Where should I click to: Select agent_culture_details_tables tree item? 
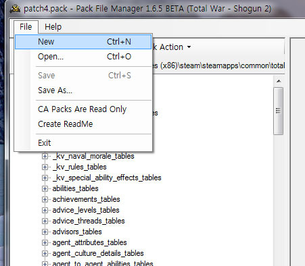(x=98, y=253)
